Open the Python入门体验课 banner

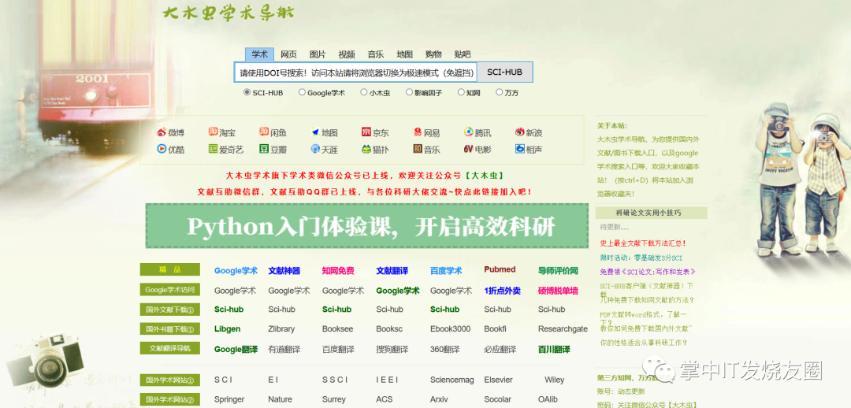point(367,226)
